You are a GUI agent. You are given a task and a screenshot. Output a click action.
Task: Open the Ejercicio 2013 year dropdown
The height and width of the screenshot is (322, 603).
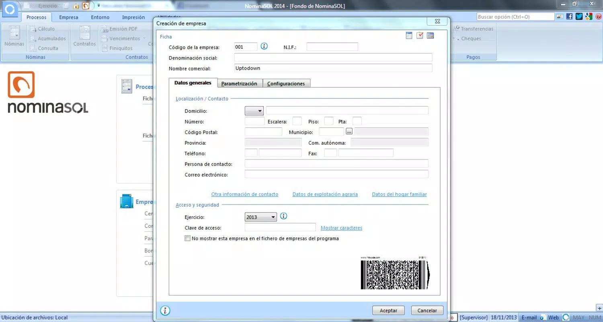(x=261, y=217)
